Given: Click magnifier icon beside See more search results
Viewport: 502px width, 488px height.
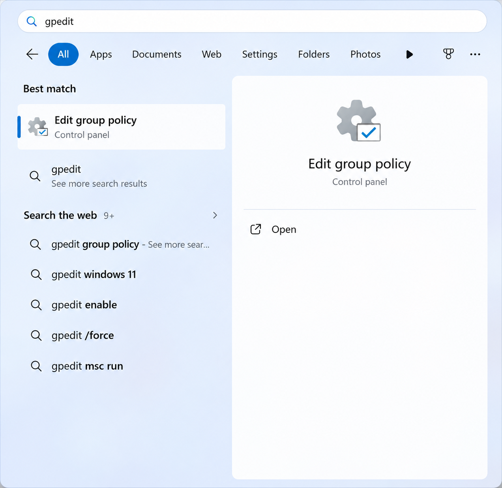Looking at the screenshot, I should (x=35, y=176).
